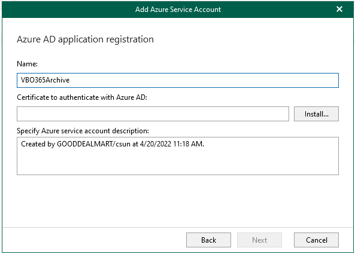Click the Certificate to authenticate label

pyautogui.click(x=82, y=97)
